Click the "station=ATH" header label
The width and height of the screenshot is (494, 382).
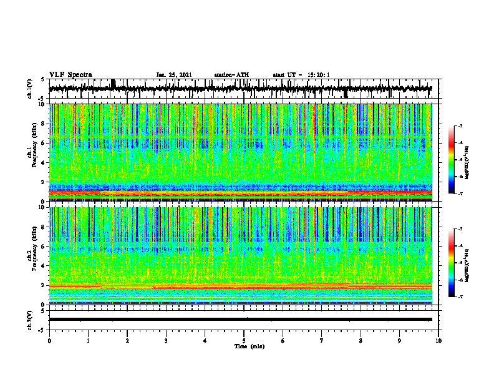tap(231, 75)
